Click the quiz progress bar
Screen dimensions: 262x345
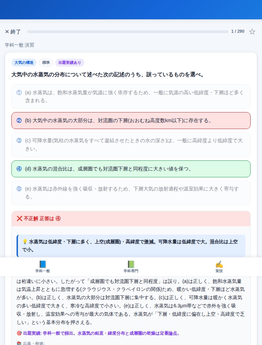pyautogui.click(x=128, y=32)
